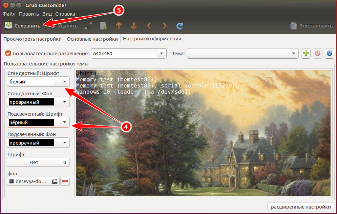Viewport: 337px width, 214px height.
Task: Open the Стандартный: Шрифт color dropdown (белый)
Action: click(x=38, y=82)
